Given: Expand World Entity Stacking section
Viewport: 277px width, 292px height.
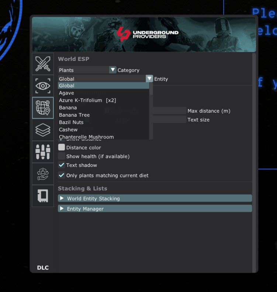Looking at the screenshot, I should click(x=155, y=198).
